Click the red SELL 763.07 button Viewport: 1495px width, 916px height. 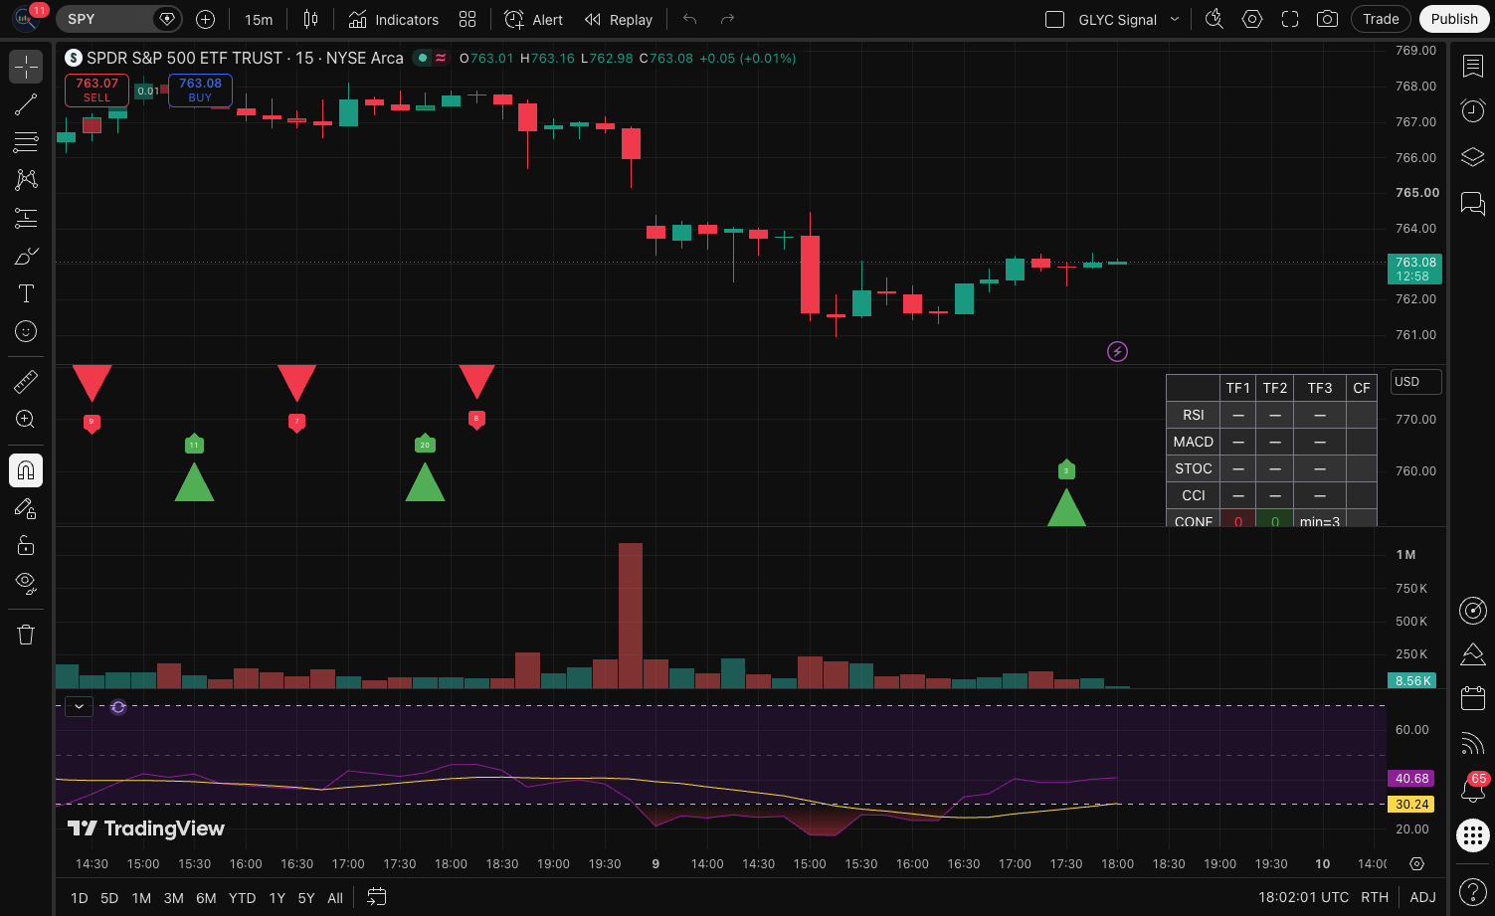(x=96, y=90)
